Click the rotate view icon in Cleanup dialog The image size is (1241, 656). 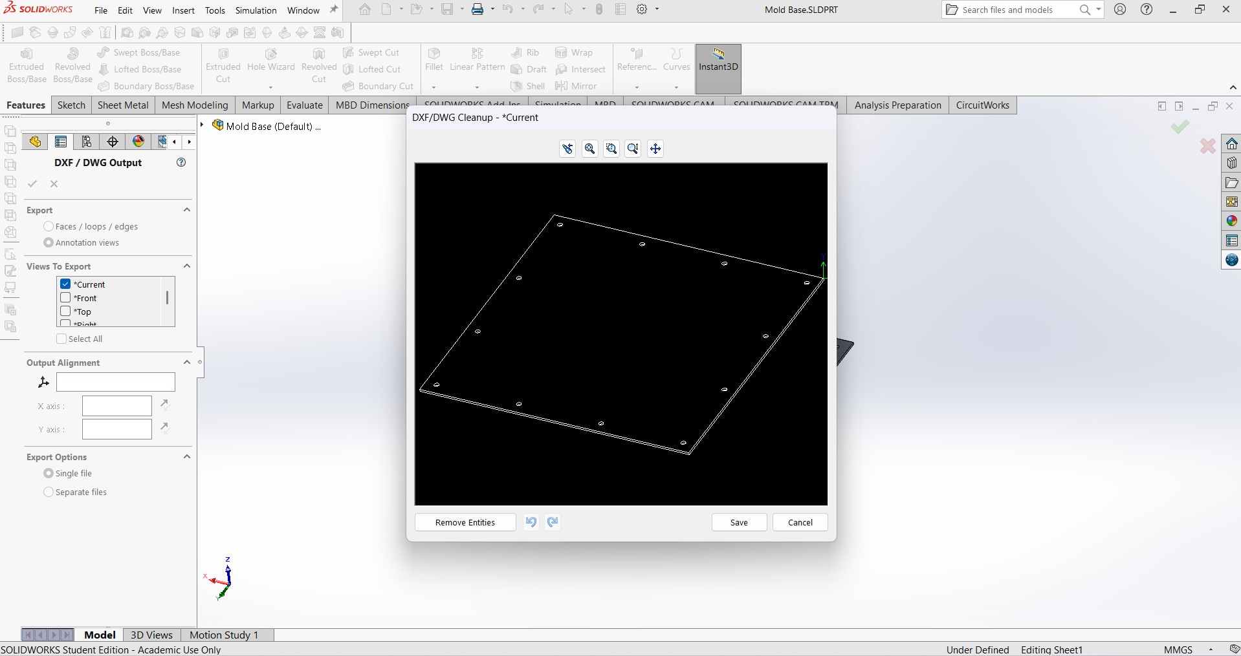567,149
